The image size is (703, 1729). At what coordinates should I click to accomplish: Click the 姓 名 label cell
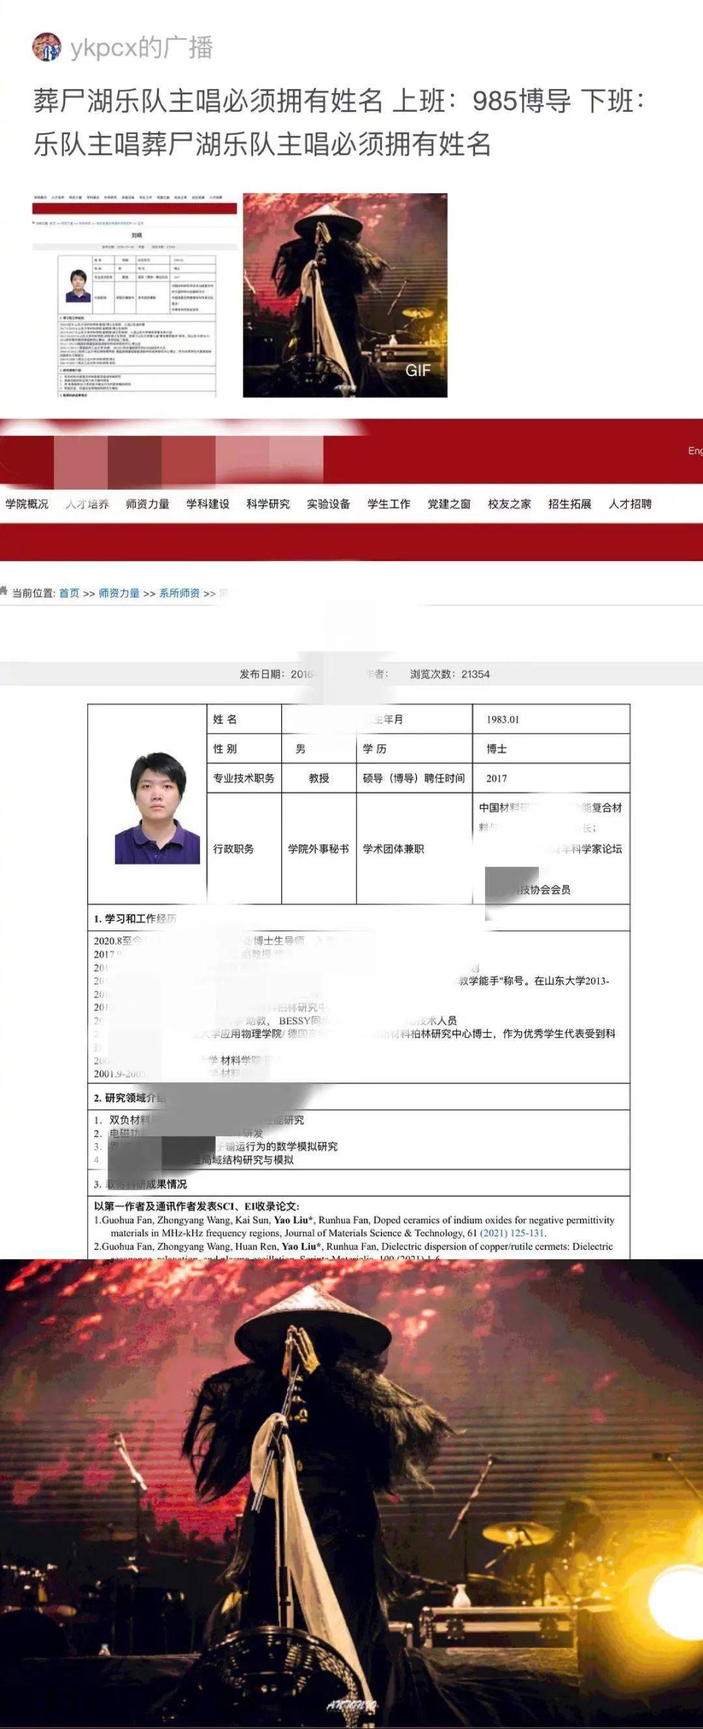point(244,720)
